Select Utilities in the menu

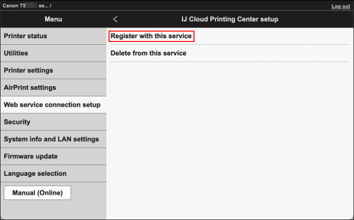coord(16,53)
